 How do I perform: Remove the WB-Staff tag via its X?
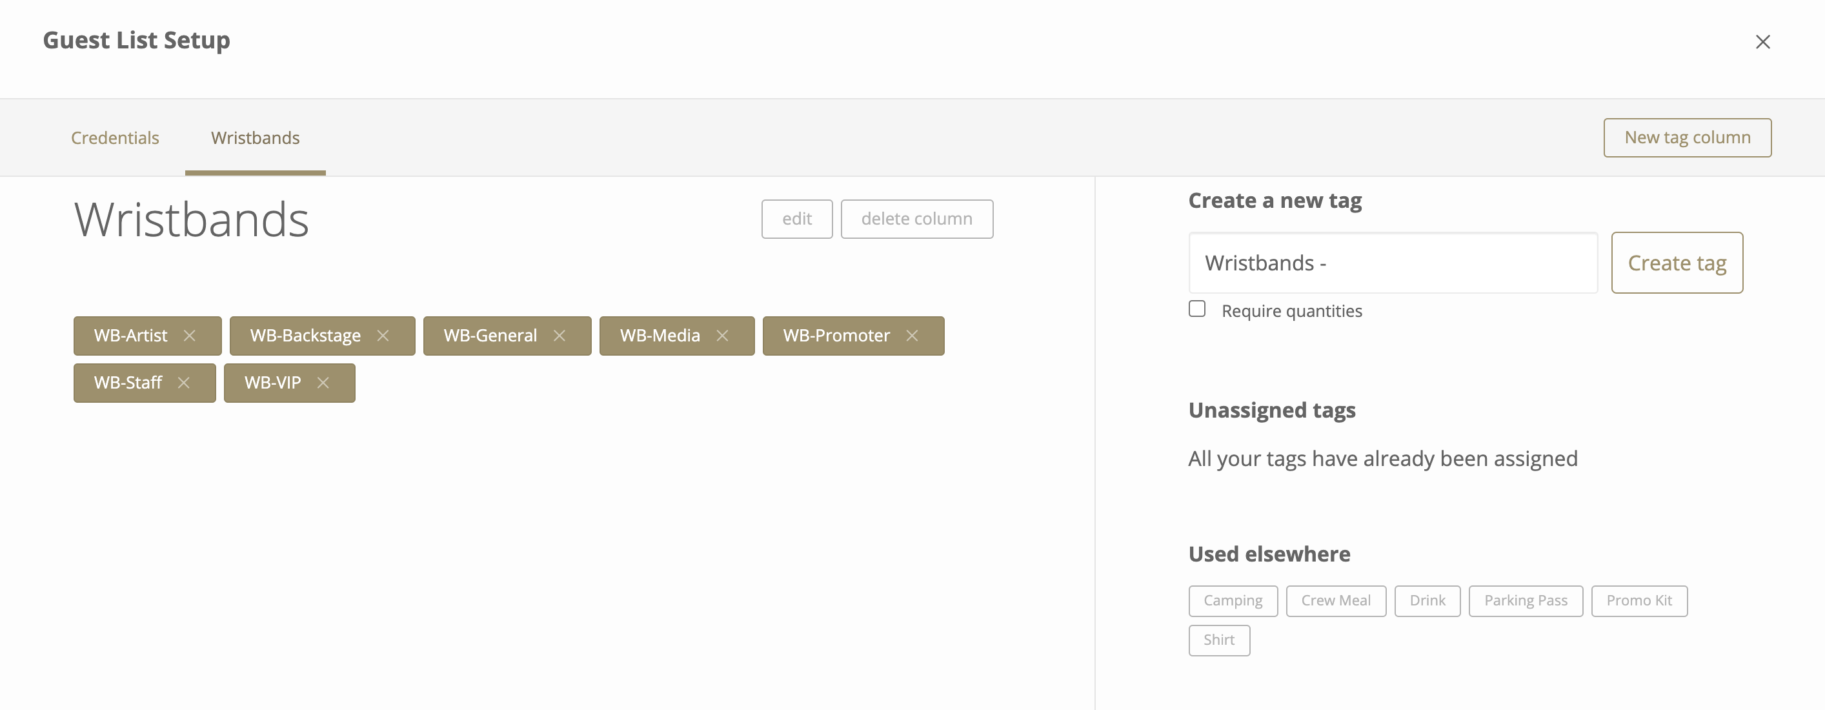point(183,383)
